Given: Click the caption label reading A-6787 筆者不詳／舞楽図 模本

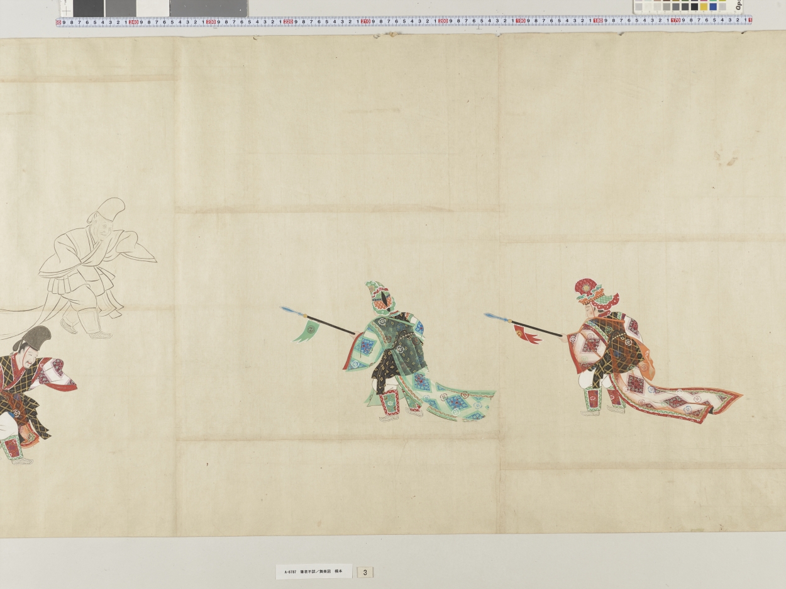Looking at the screenshot, I should [314, 571].
